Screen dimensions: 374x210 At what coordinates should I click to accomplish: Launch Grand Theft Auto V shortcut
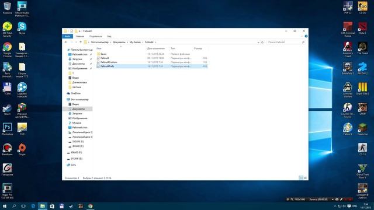tap(362, 171)
